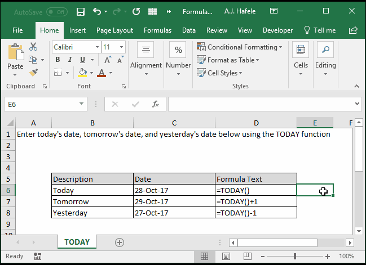Click inside the formula bar input

click(x=261, y=104)
